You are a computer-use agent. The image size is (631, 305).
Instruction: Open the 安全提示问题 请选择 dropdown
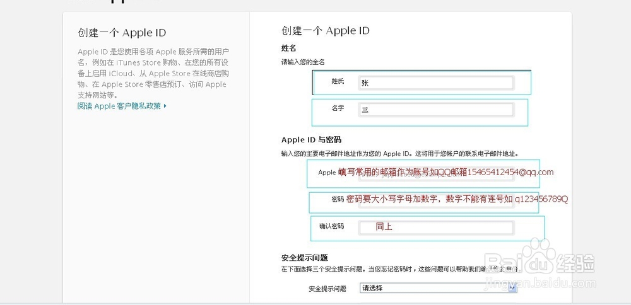coord(439,288)
